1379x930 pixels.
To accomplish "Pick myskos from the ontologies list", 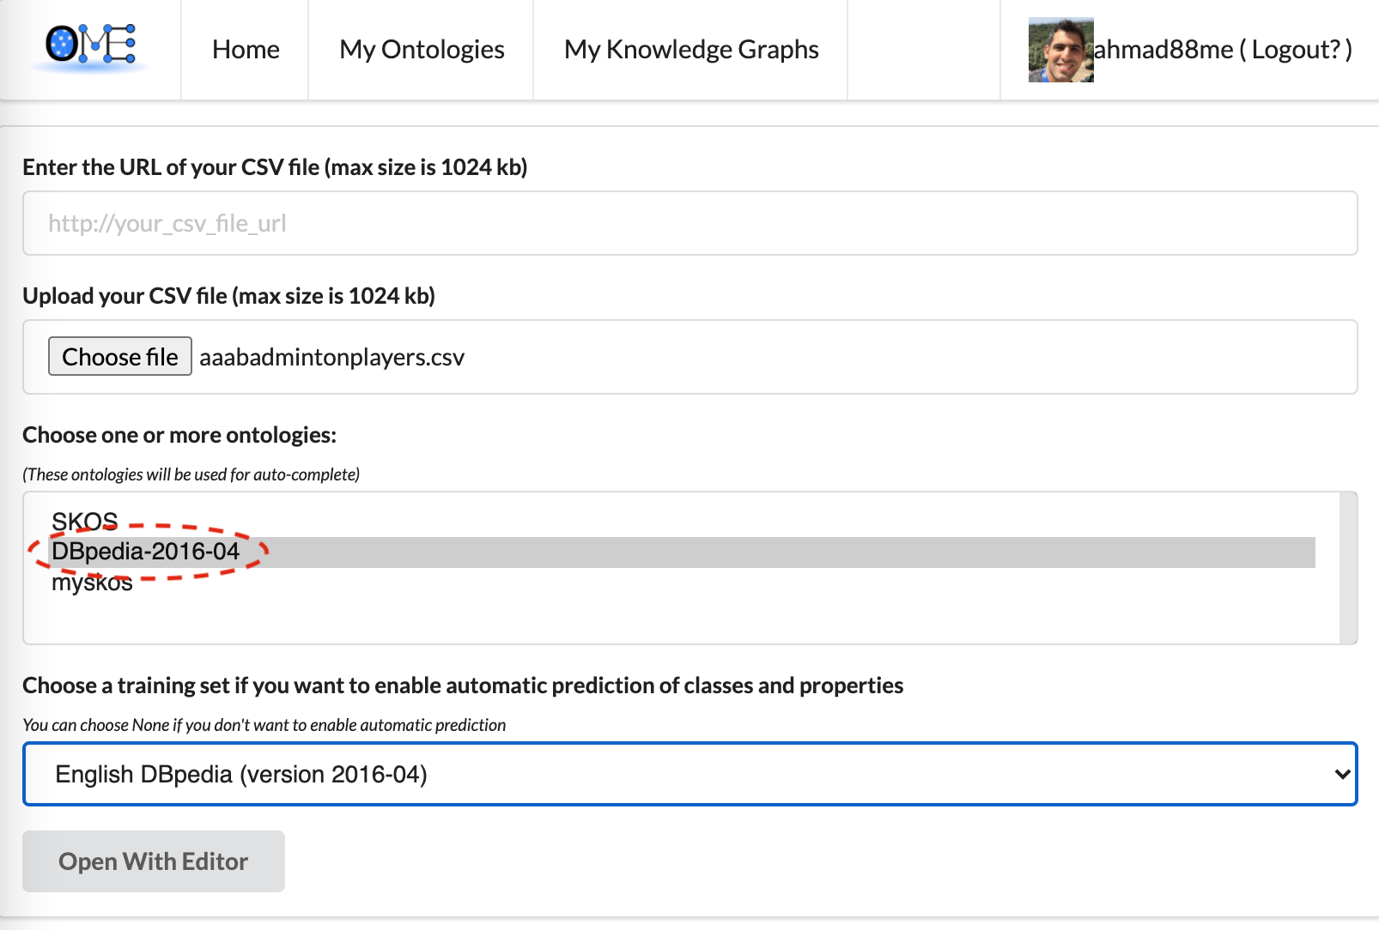I will coord(92,583).
